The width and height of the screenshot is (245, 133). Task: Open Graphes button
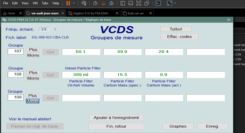pos(178,126)
